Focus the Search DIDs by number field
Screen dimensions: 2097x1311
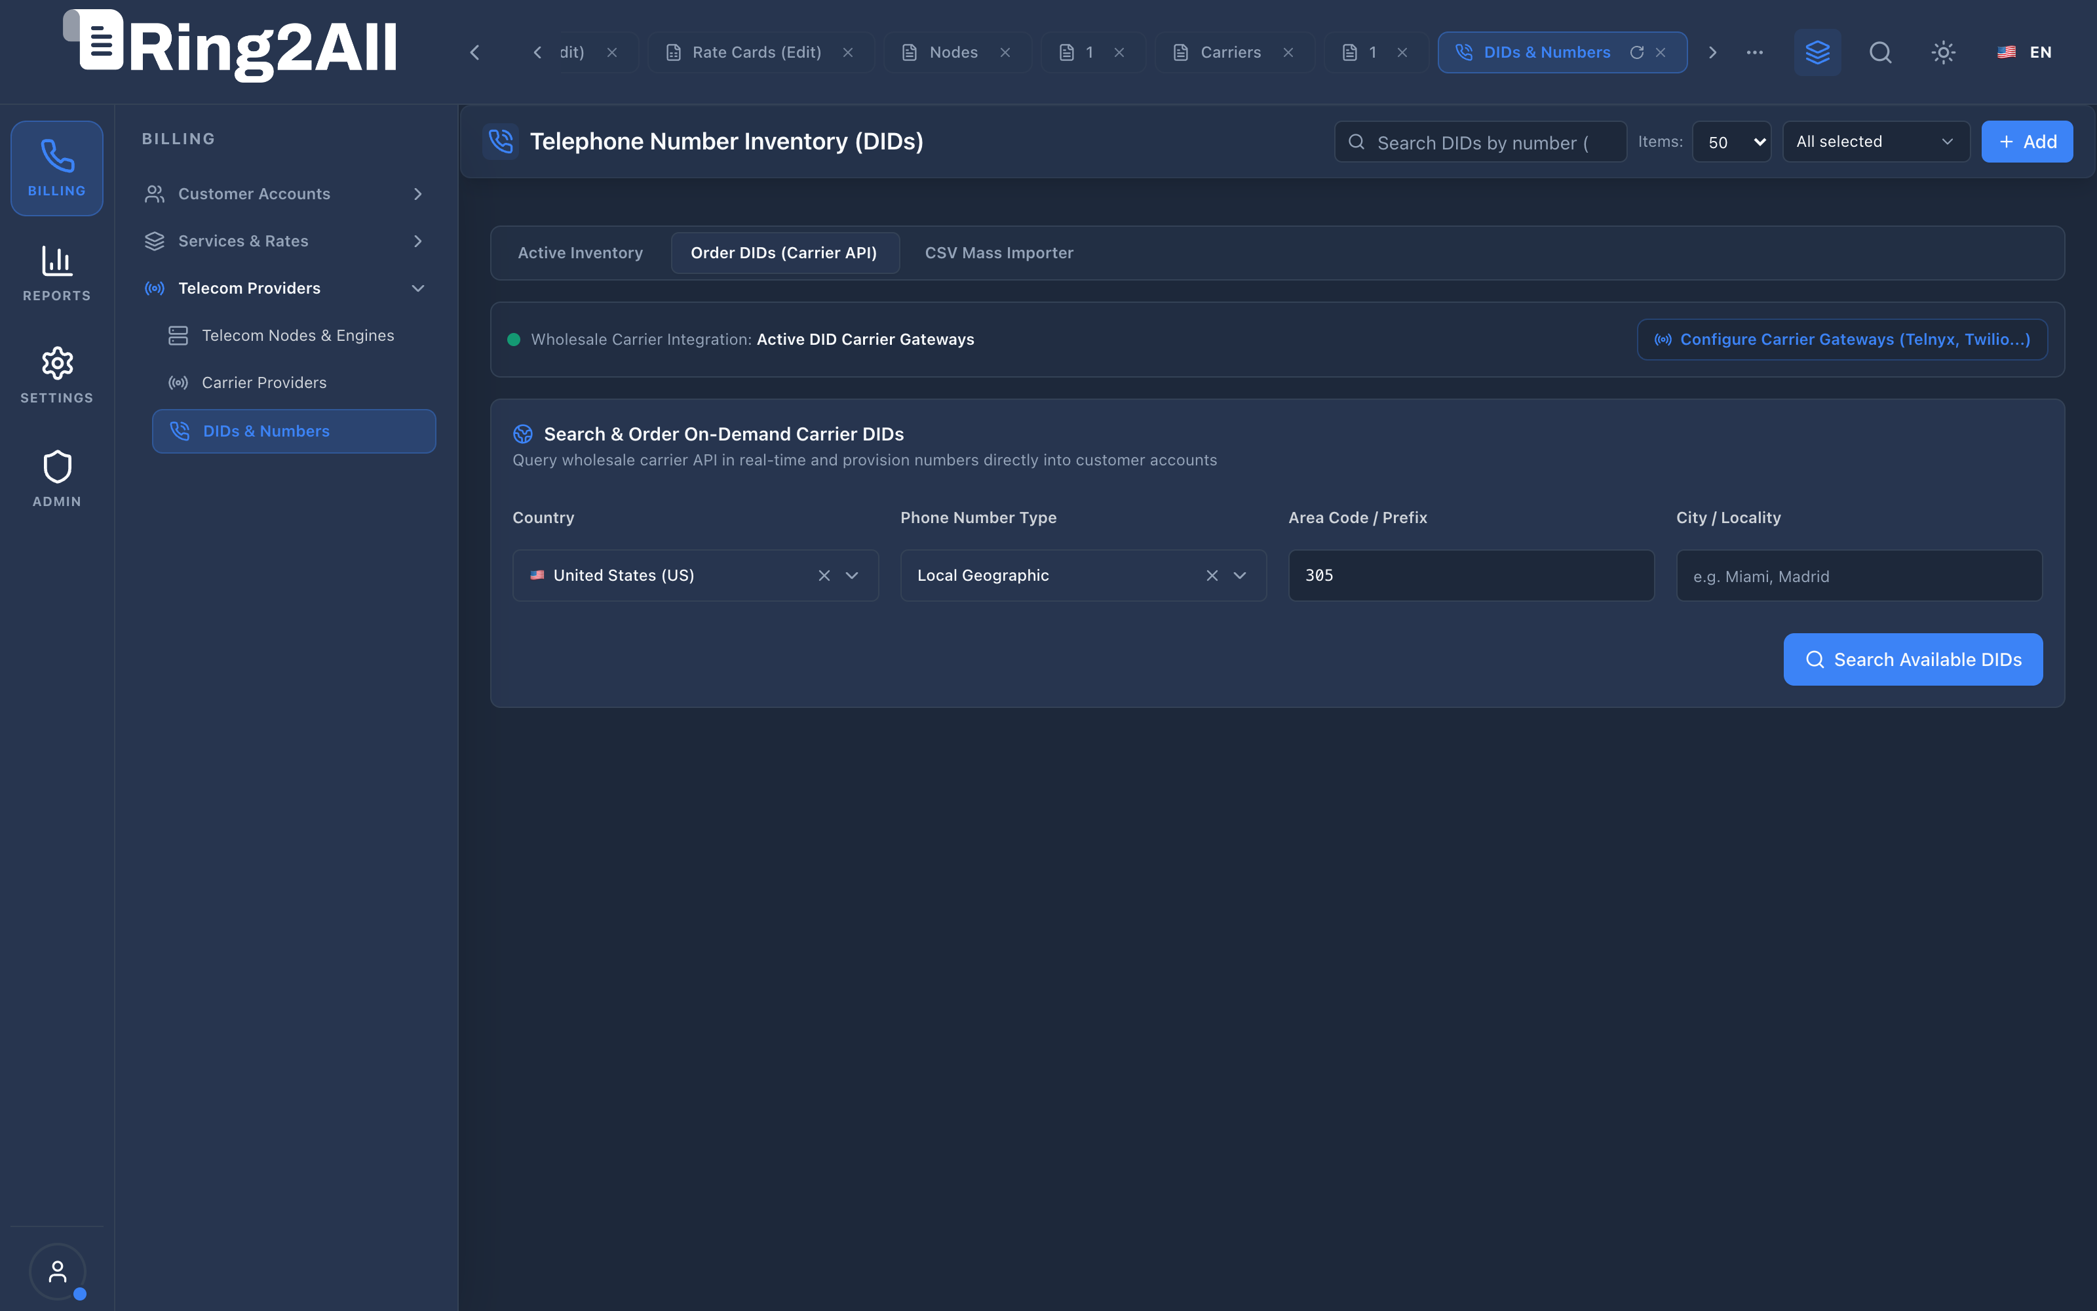point(1480,142)
